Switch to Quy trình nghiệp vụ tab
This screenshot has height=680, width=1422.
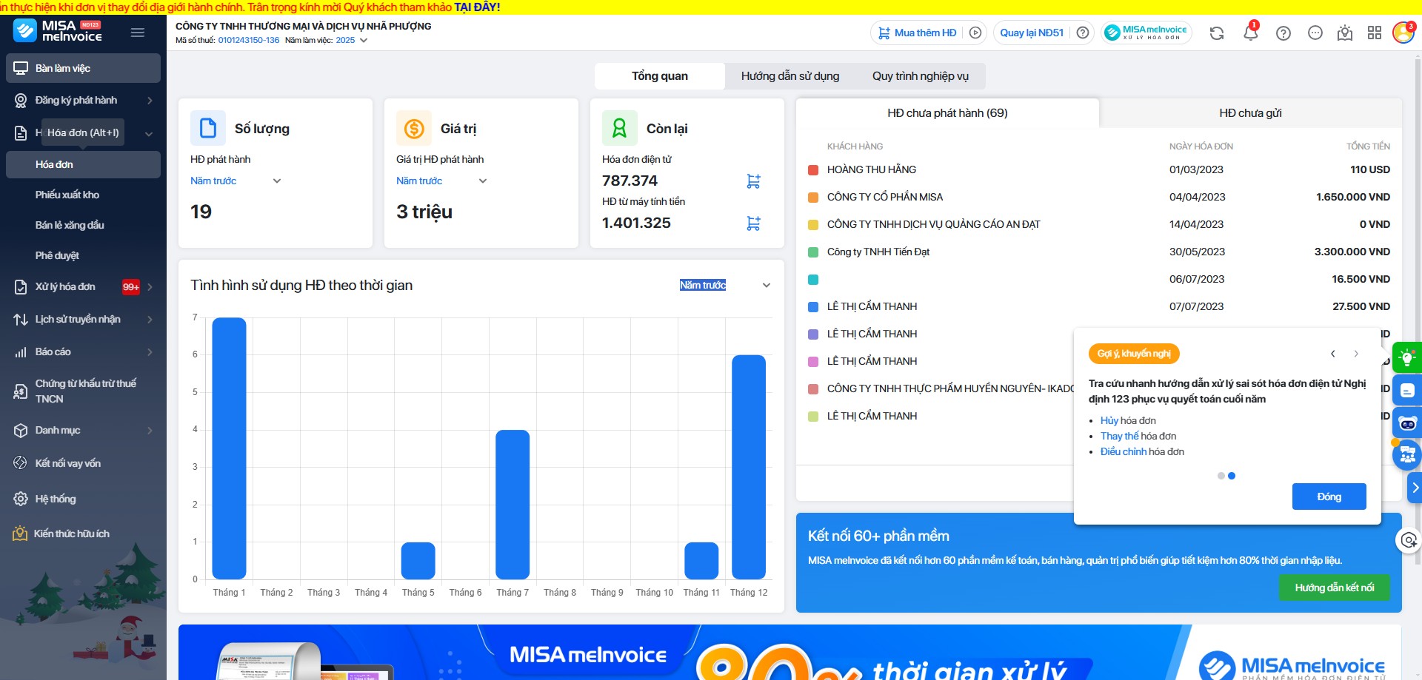(x=921, y=75)
